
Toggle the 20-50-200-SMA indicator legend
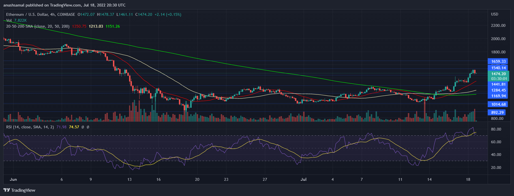(37, 26)
